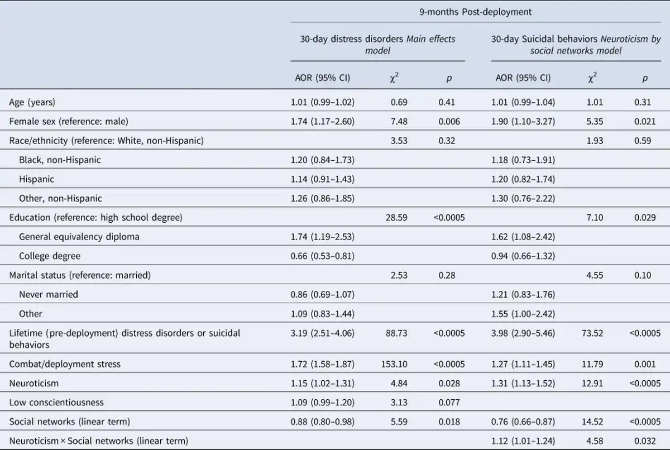Click the Age (years) row label
This screenshot has width=670, height=450.
click(32, 102)
